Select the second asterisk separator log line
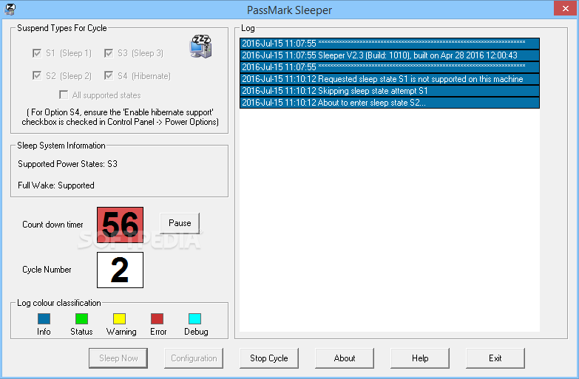 click(x=390, y=67)
